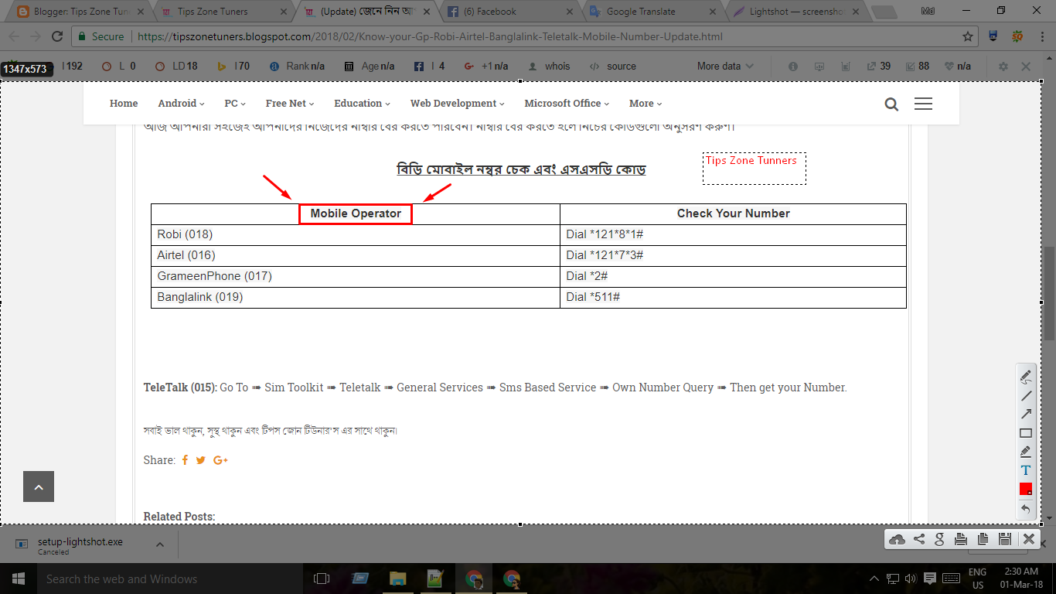This screenshot has width=1056, height=594.
Task: Copy screenshot to clipboard
Action: 983,539
